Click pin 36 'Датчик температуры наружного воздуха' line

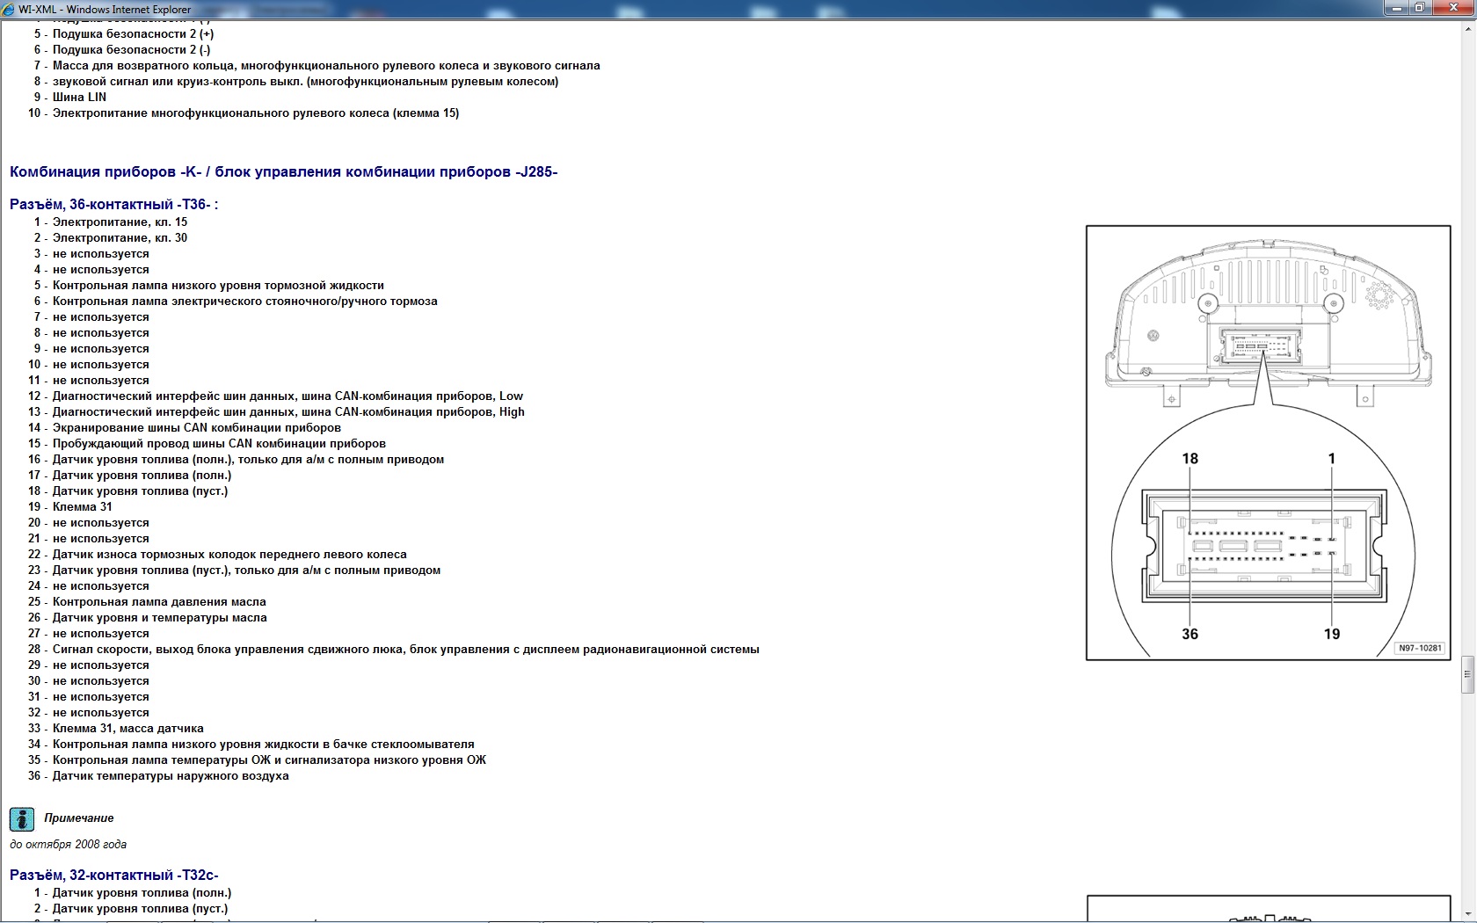coord(170,775)
